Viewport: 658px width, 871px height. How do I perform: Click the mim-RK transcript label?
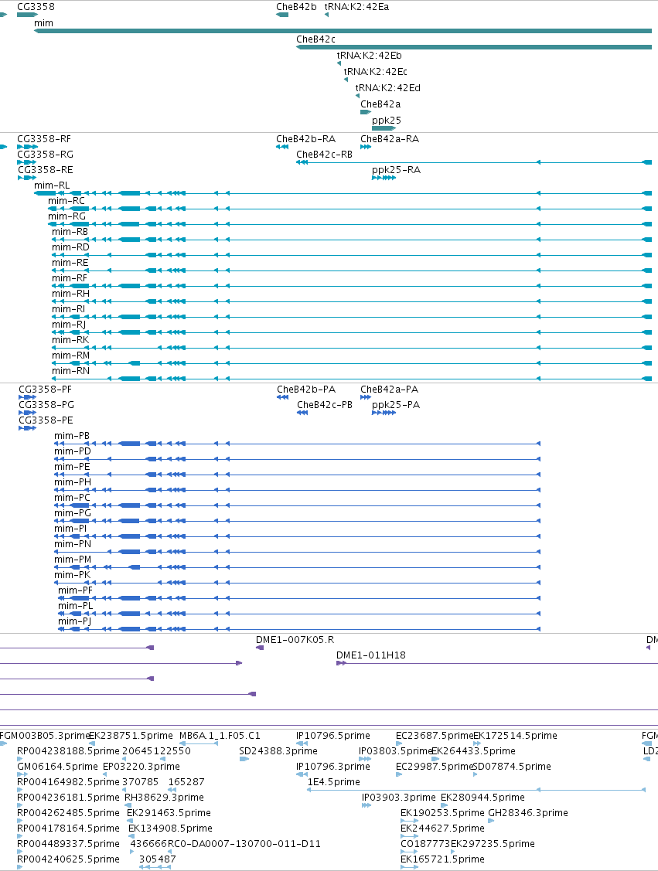click(x=70, y=340)
